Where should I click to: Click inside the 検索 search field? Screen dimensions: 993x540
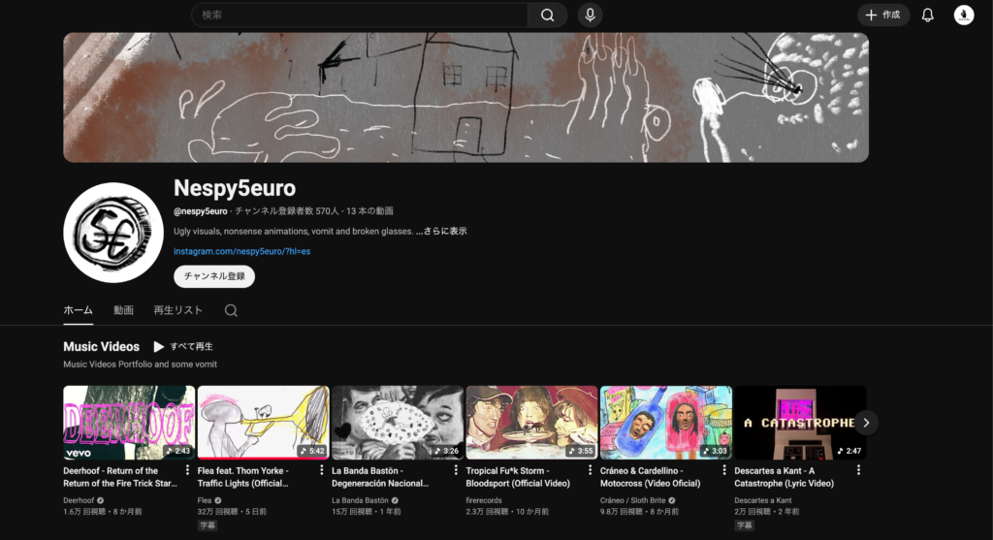[x=359, y=15]
